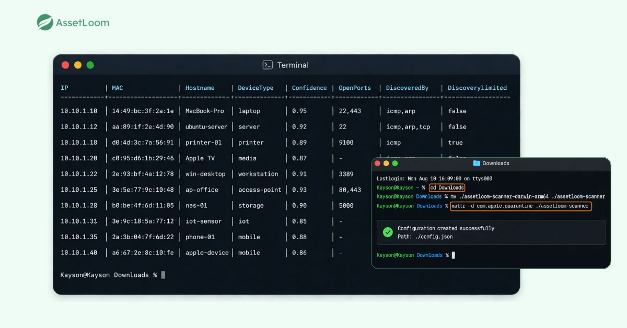
Task: Click MAC address c0:95:d6:1b:29:46
Action: (x=143, y=158)
